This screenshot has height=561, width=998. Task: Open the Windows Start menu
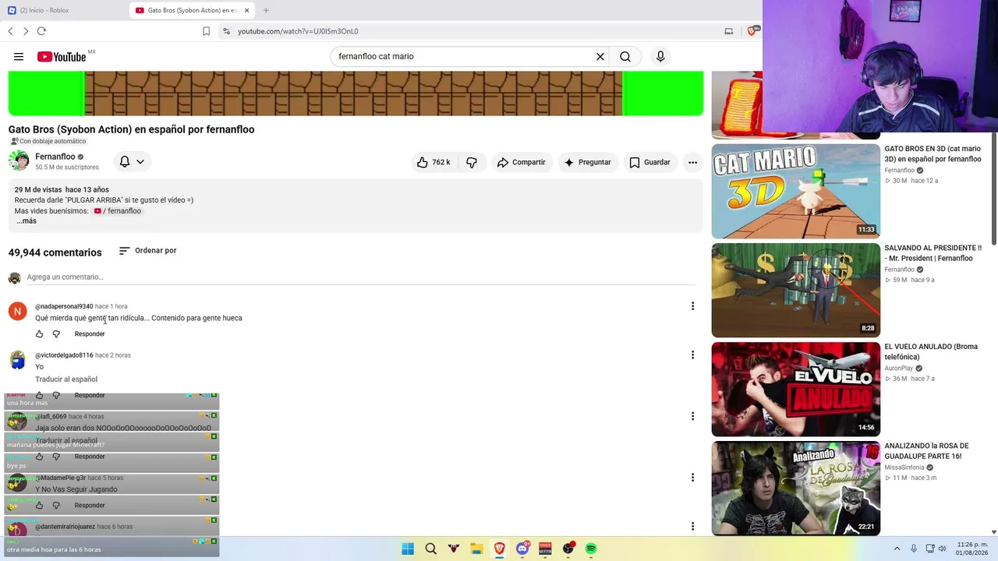coord(408,549)
